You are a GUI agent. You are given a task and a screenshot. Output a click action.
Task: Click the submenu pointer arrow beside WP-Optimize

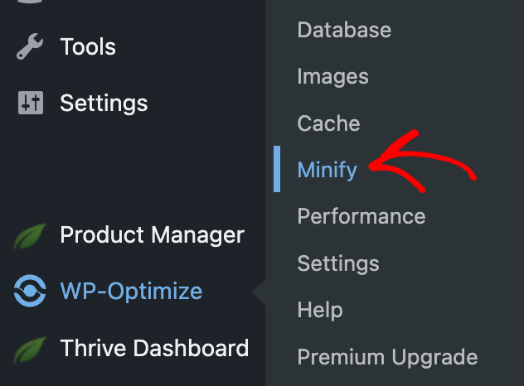pyautogui.click(x=259, y=292)
